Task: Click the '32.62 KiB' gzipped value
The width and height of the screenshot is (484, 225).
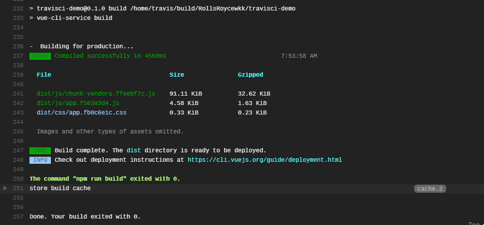Action: pyautogui.click(x=254, y=94)
